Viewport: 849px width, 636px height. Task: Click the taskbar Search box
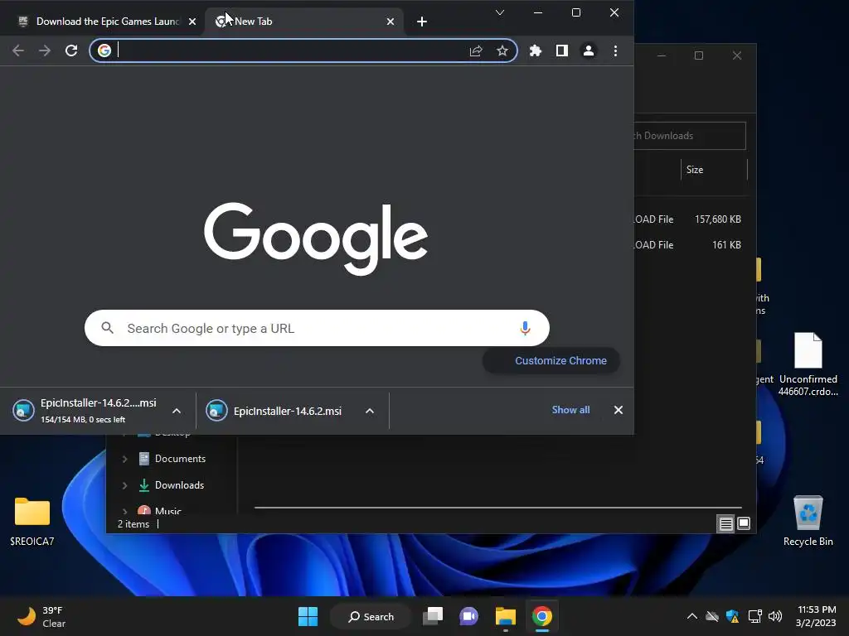pyautogui.click(x=371, y=616)
